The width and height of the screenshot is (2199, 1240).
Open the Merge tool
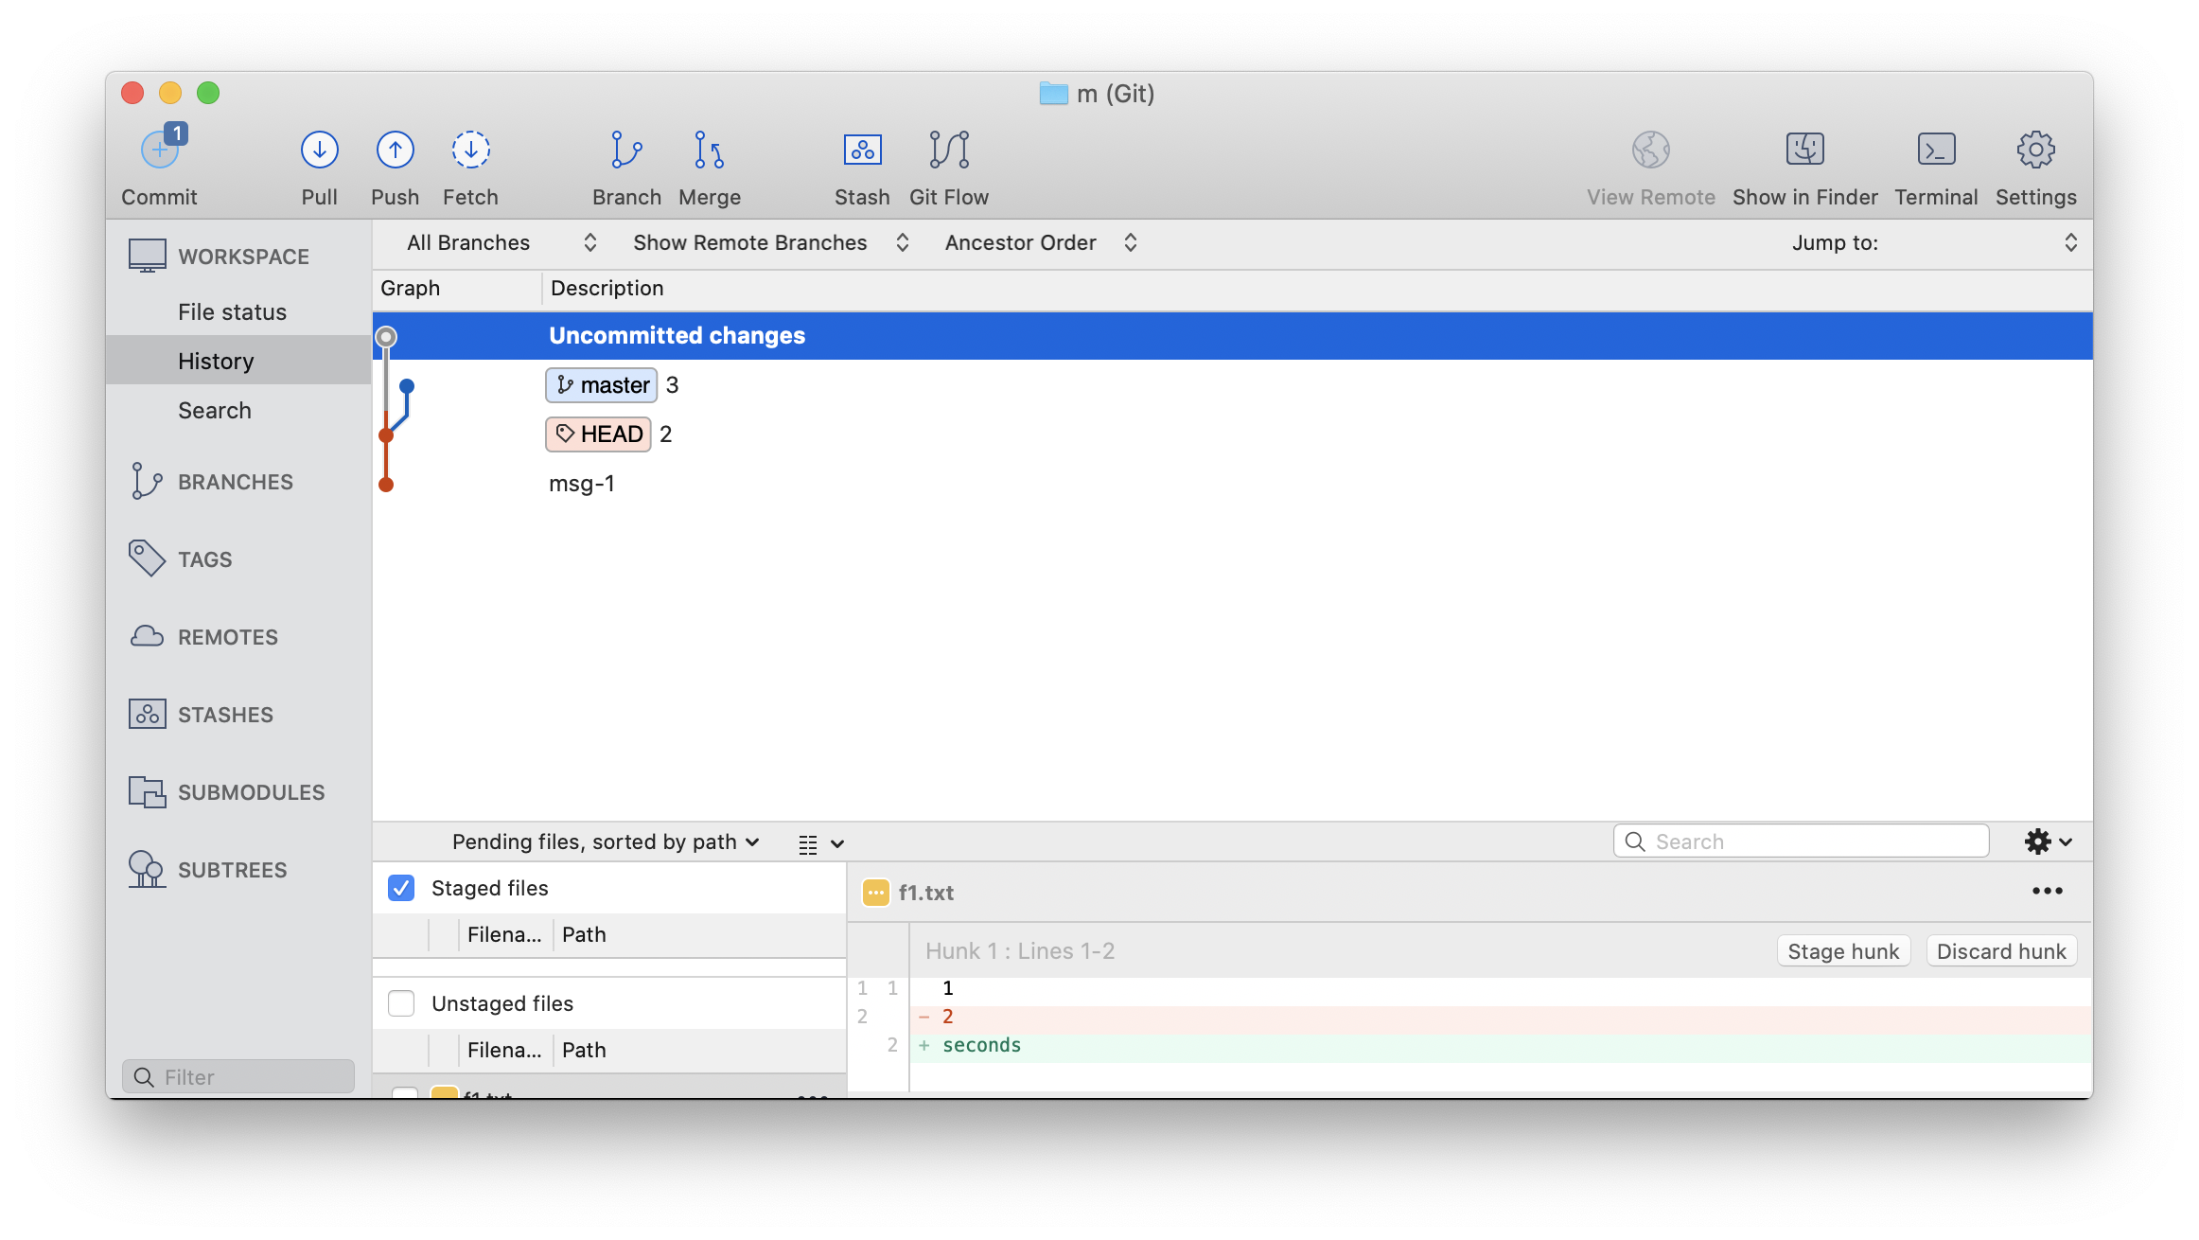[709, 150]
